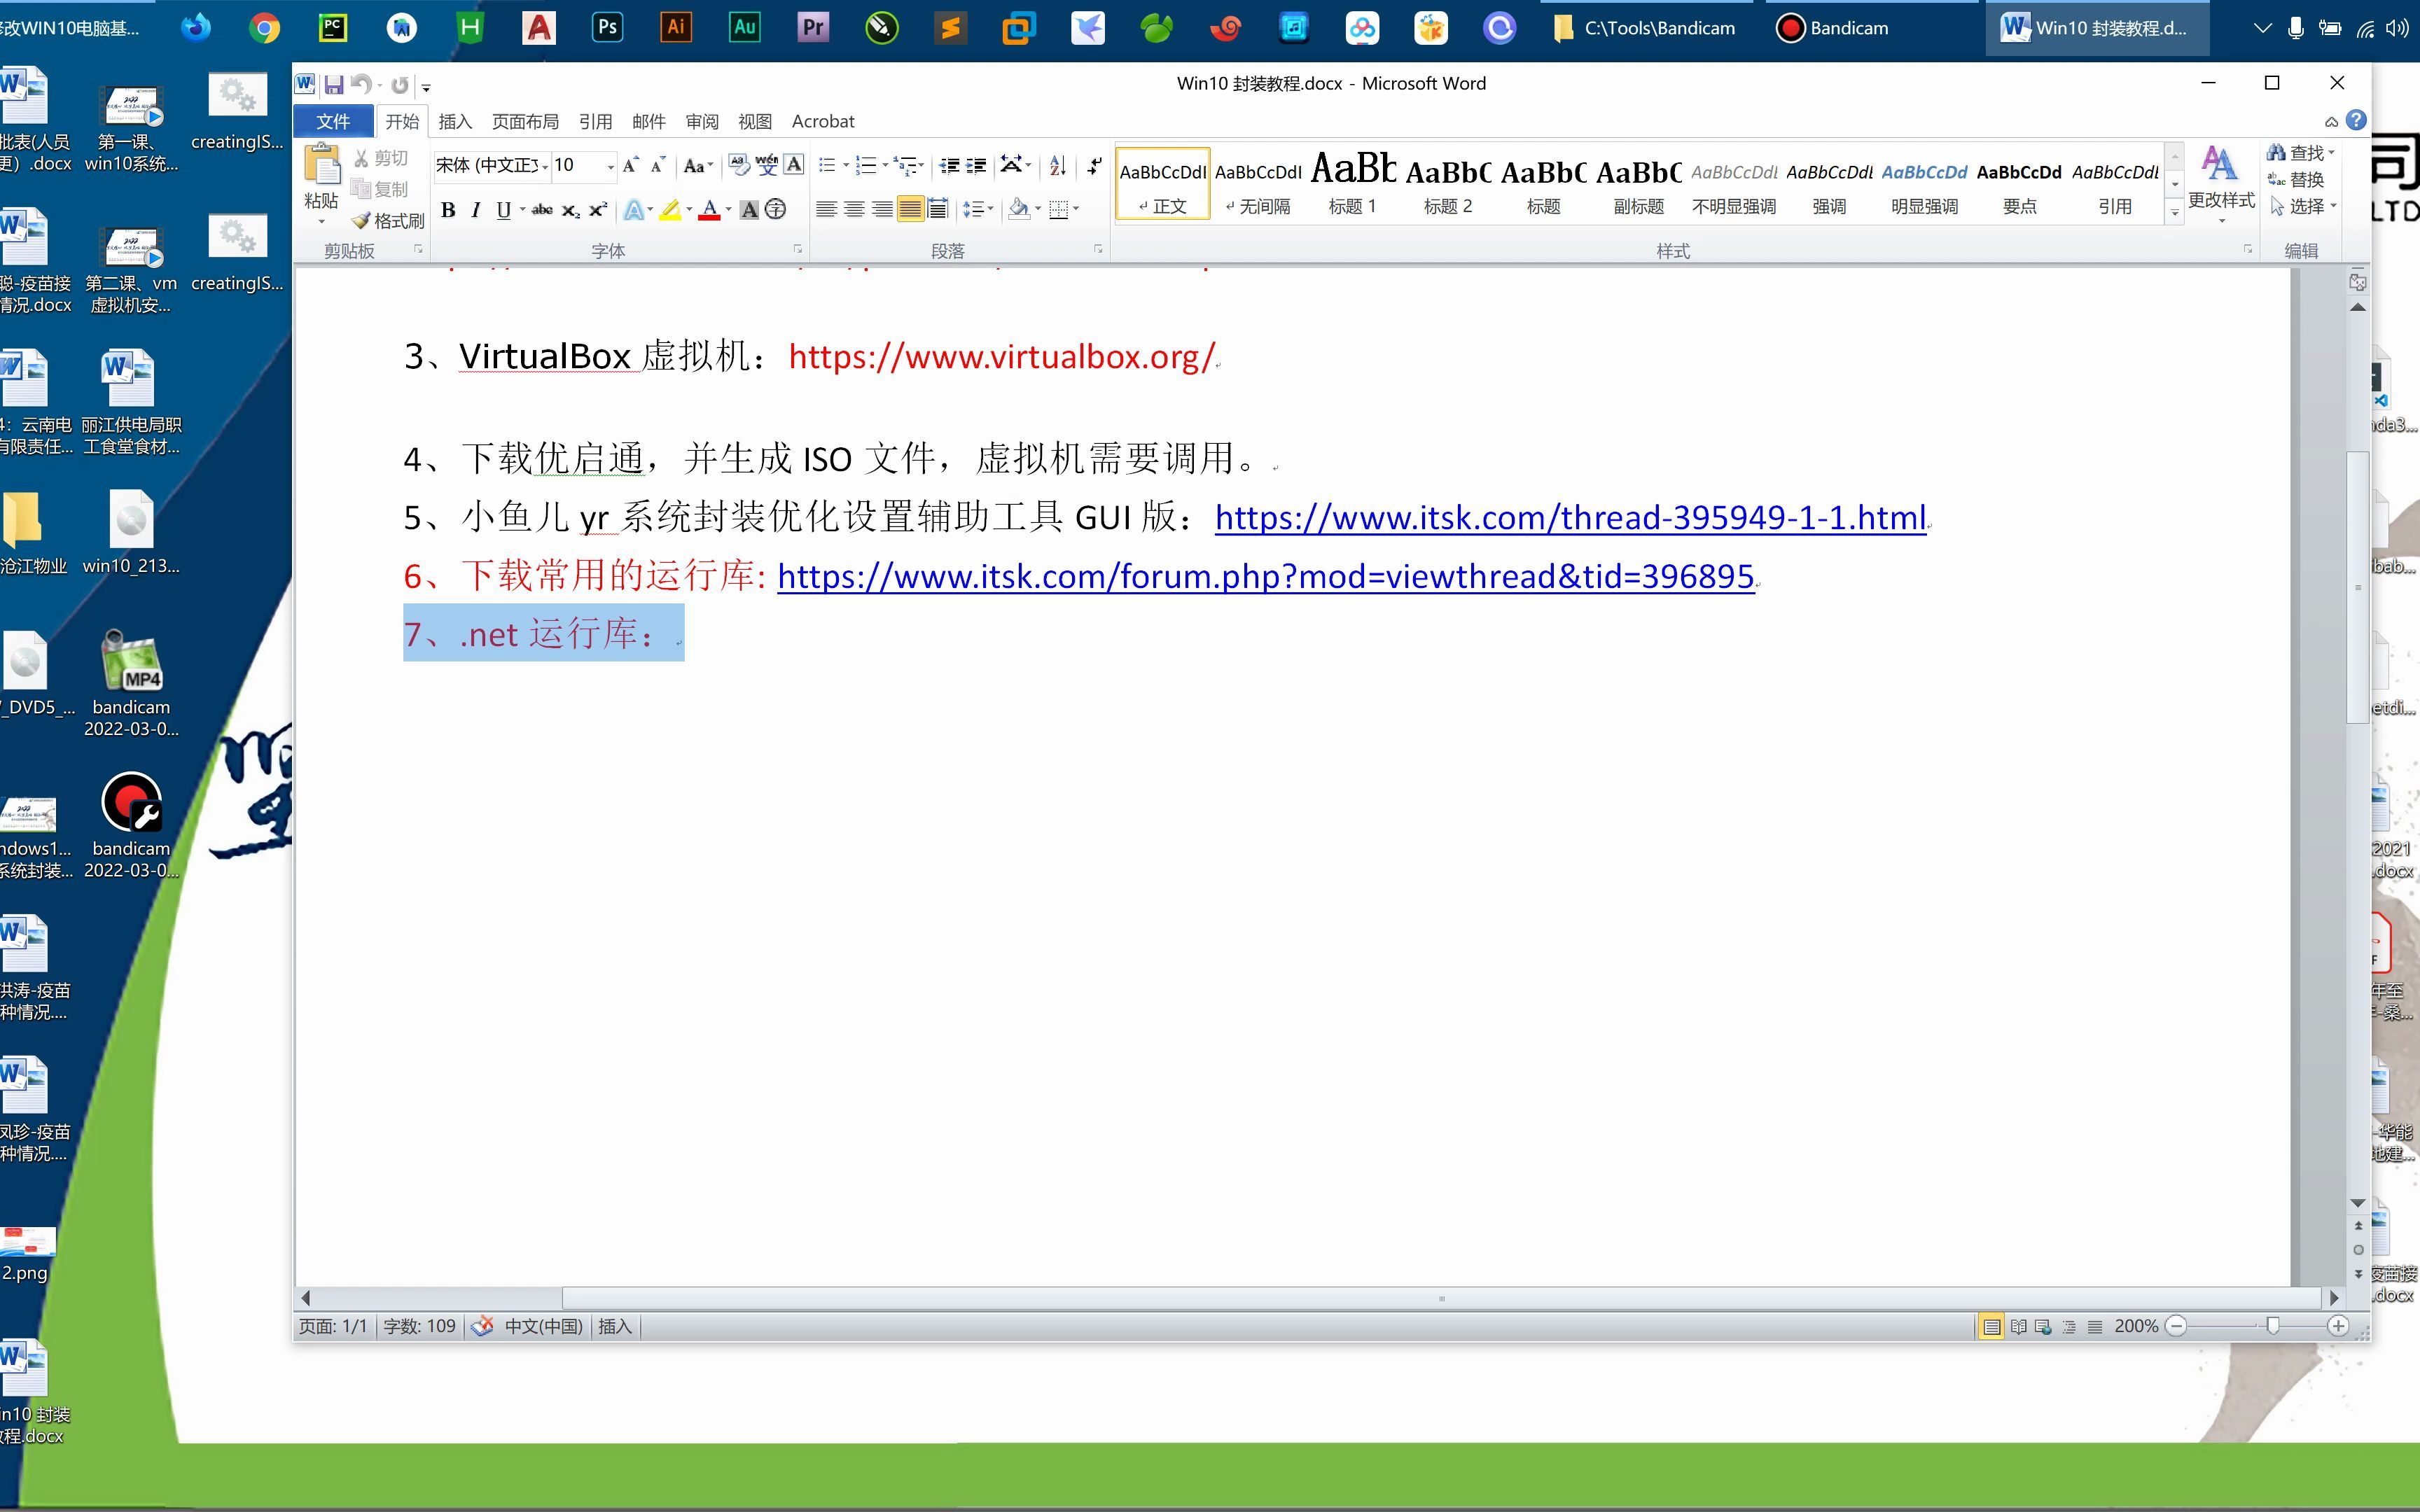Open the Customize Quick Access Toolbar dropdown
Screen dimensions: 2420x1512
pyautogui.click(x=426, y=87)
